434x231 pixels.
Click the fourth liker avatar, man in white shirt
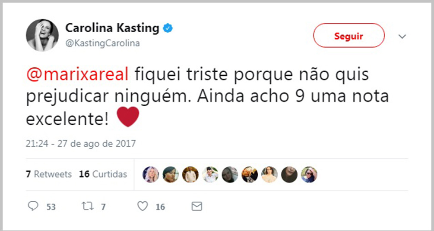point(210,174)
